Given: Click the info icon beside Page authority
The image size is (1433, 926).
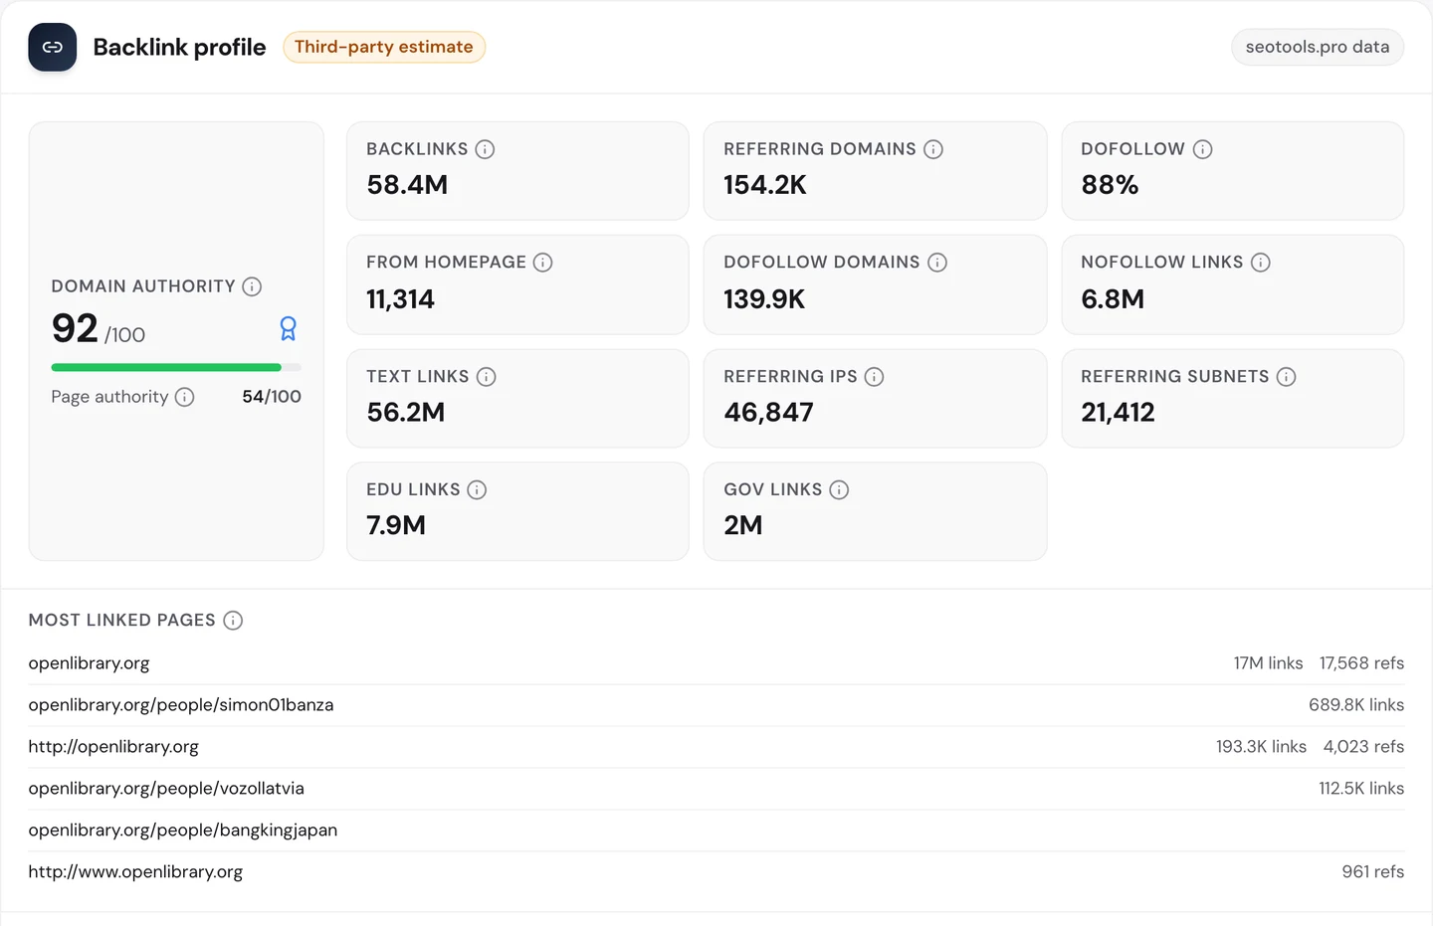Looking at the screenshot, I should coord(185,397).
